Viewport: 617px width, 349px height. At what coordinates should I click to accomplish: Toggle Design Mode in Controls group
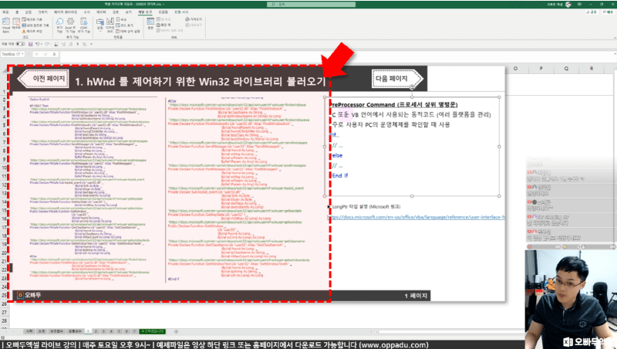[x=110, y=25]
